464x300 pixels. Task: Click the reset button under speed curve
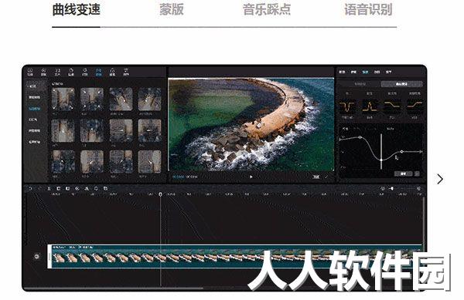[403, 174]
